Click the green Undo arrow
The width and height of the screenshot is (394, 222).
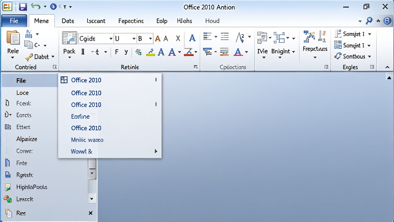click(x=36, y=6)
